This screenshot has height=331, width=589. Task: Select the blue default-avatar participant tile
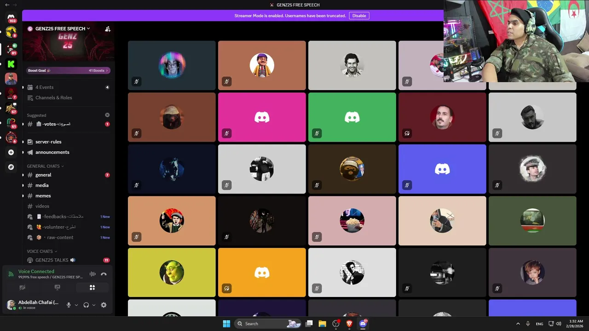click(x=442, y=169)
